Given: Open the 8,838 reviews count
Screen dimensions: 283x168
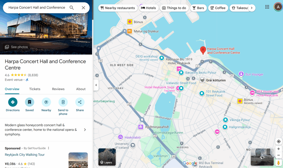Looking at the screenshot, I should 33,75.
